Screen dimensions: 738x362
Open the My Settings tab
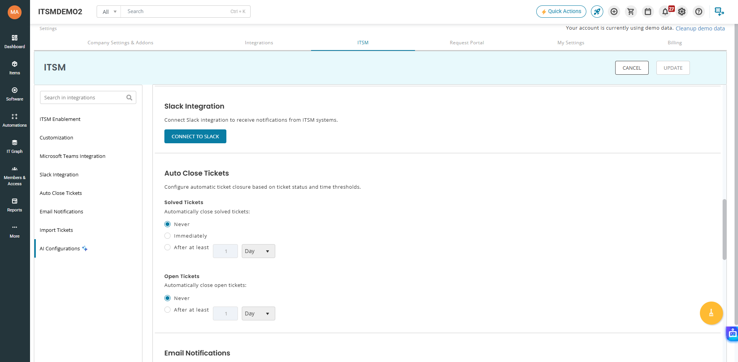[571, 43]
